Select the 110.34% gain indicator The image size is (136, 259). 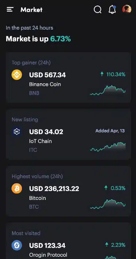[x=113, y=74]
